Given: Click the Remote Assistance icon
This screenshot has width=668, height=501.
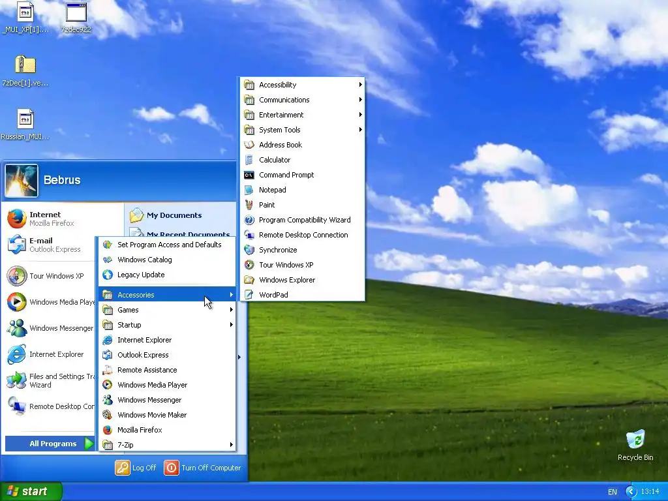Looking at the screenshot, I should point(108,370).
